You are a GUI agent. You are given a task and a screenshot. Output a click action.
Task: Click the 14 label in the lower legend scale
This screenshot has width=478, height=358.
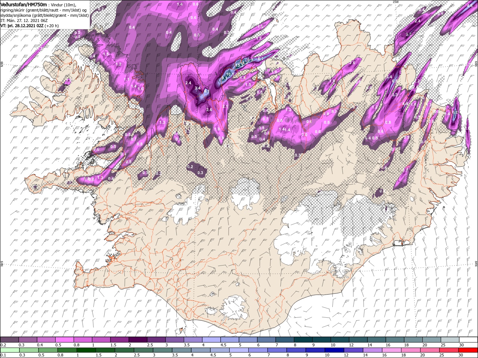(x=365, y=355)
